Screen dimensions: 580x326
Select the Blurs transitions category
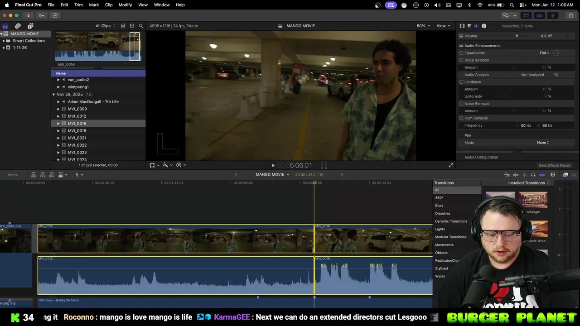[439, 206]
